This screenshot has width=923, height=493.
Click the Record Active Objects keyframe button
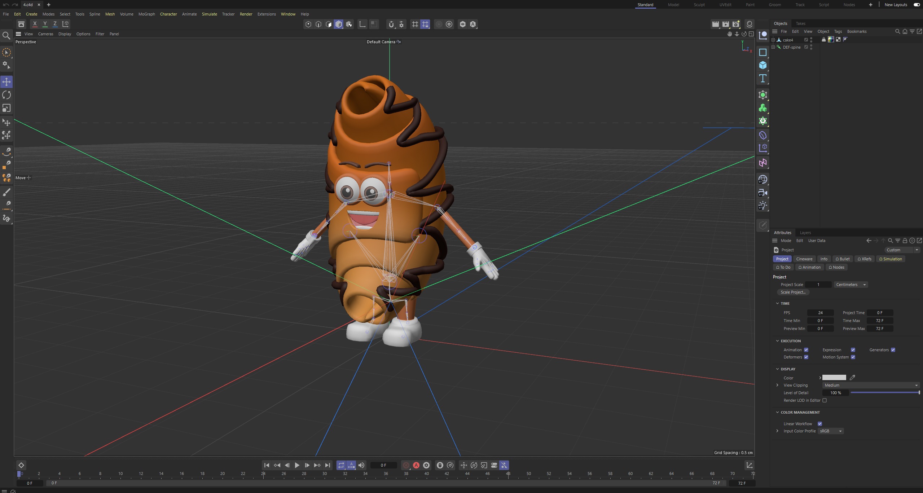click(406, 465)
